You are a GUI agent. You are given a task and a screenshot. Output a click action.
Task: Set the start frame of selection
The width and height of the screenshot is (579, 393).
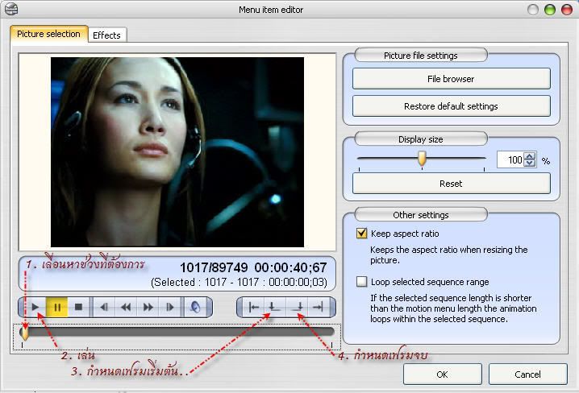pos(274,307)
